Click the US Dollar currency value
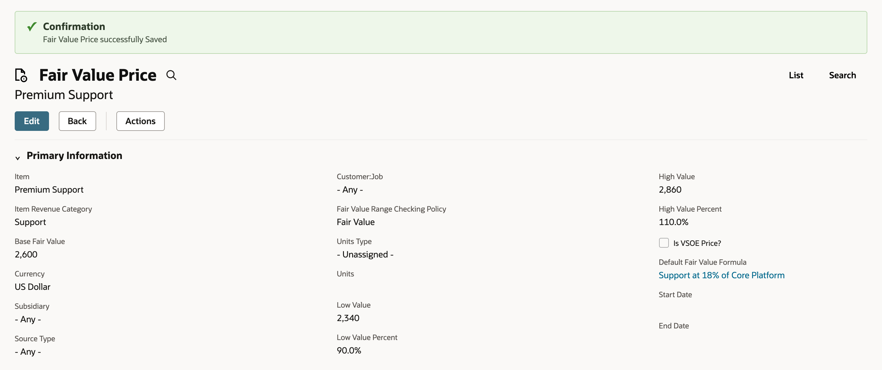Screen dimensions: 882x370 [32, 287]
